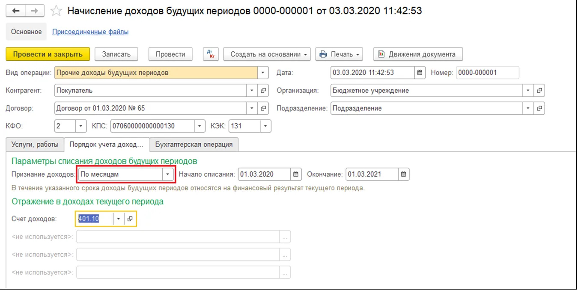578x290 pixels.
Task: Expand Счет доходов dropdown arrow
Action: click(119, 219)
